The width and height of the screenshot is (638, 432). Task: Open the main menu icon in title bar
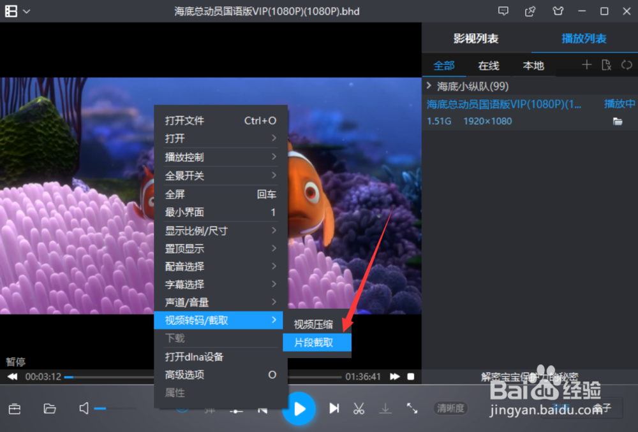pos(11,11)
